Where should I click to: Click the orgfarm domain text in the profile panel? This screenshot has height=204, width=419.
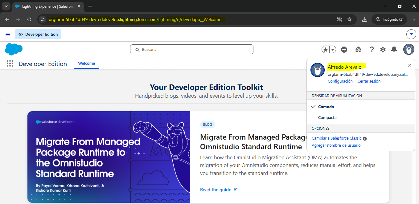368,75
